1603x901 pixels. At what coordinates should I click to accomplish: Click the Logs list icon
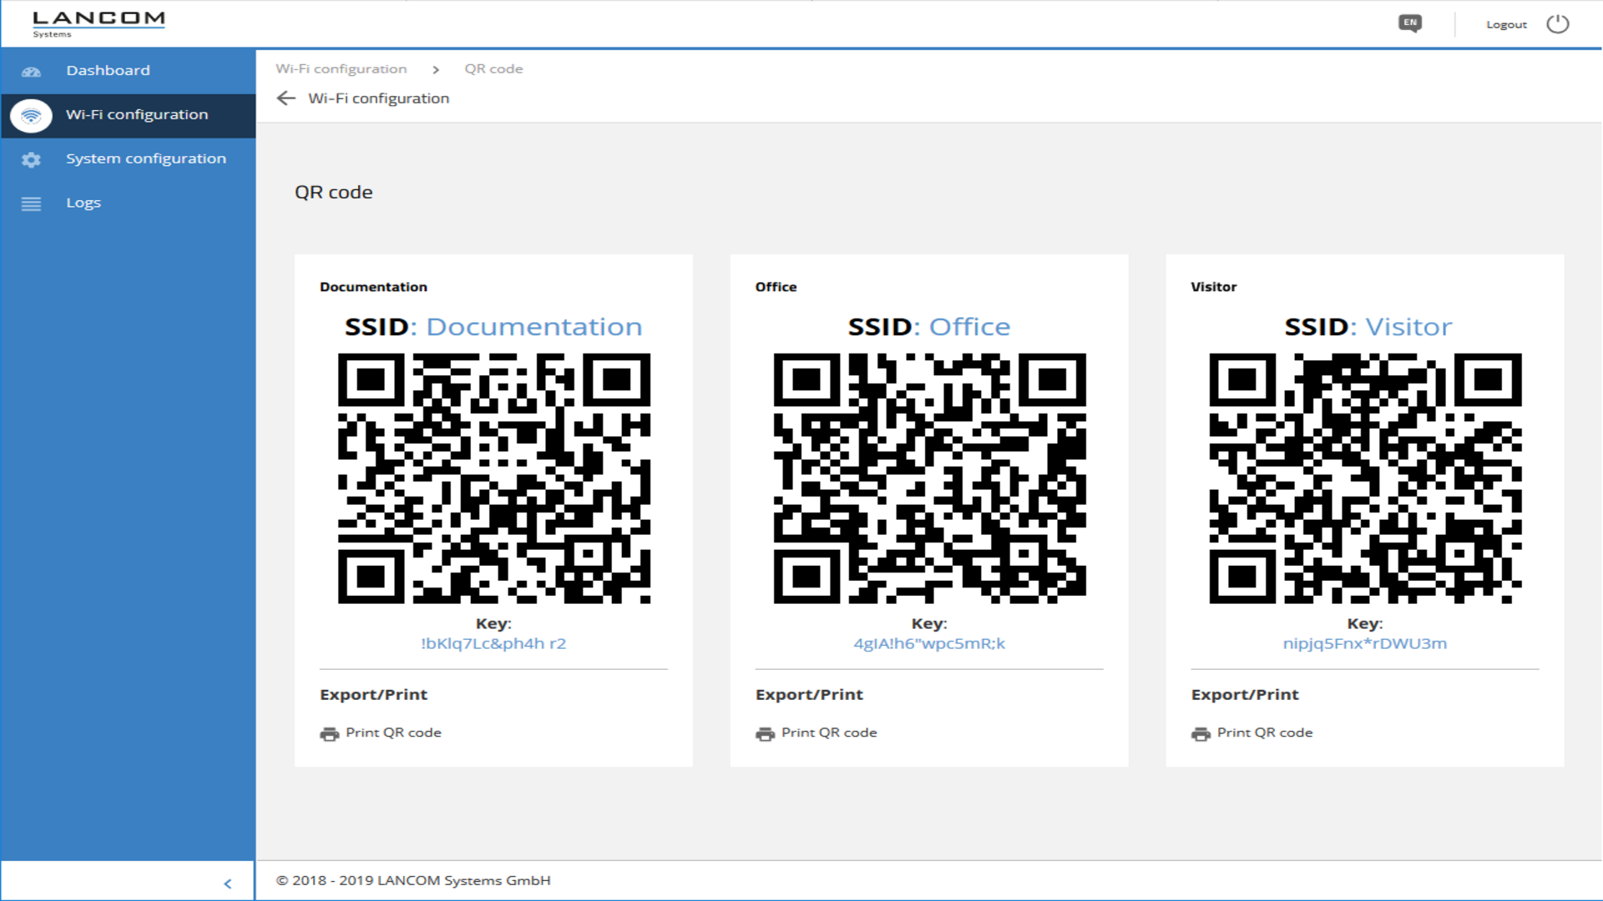(x=31, y=204)
